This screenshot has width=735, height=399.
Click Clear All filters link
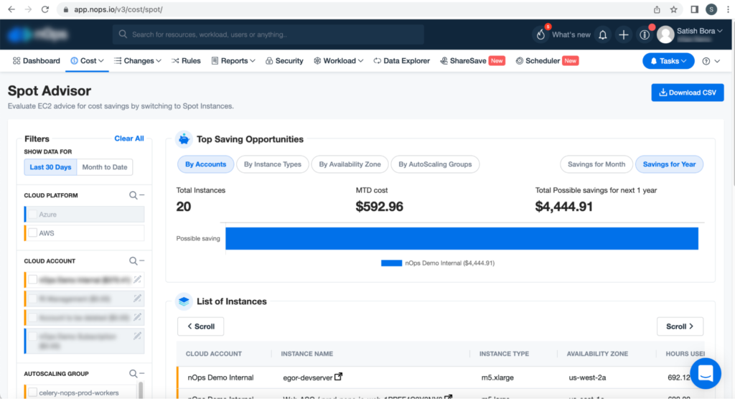pyautogui.click(x=129, y=139)
